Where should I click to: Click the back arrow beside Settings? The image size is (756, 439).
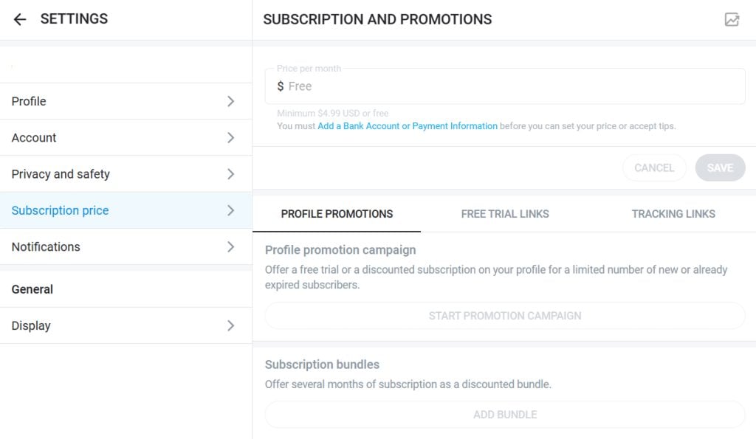20,20
